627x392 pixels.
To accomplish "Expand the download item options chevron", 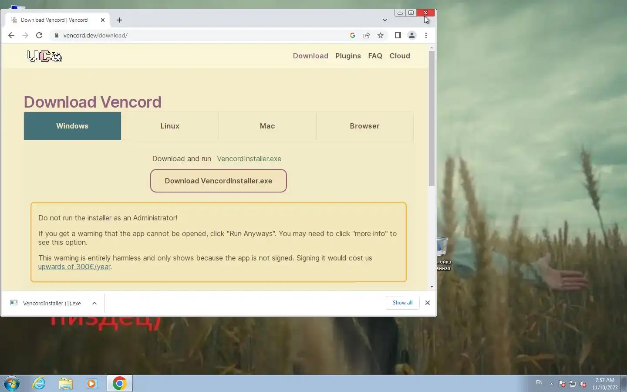I will tap(94, 303).
